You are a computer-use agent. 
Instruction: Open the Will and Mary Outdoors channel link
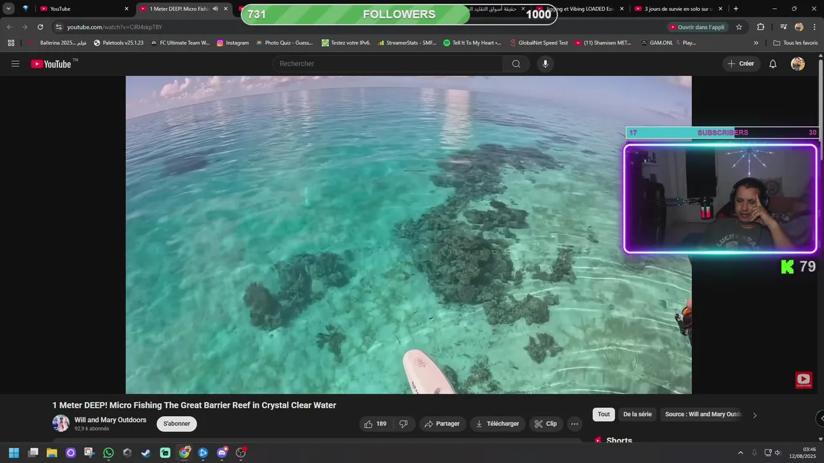[x=110, y=420]
